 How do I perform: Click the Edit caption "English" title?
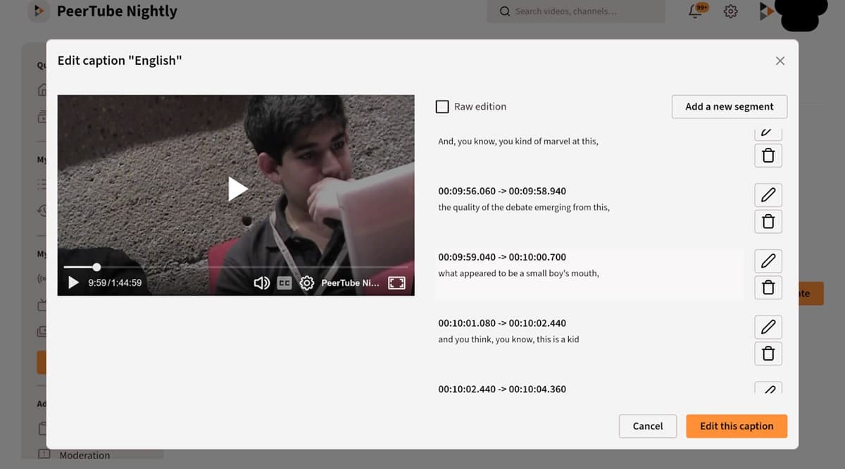tap(120, 61)
